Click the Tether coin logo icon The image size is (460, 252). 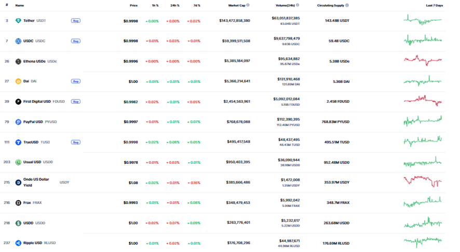[18, 21]
